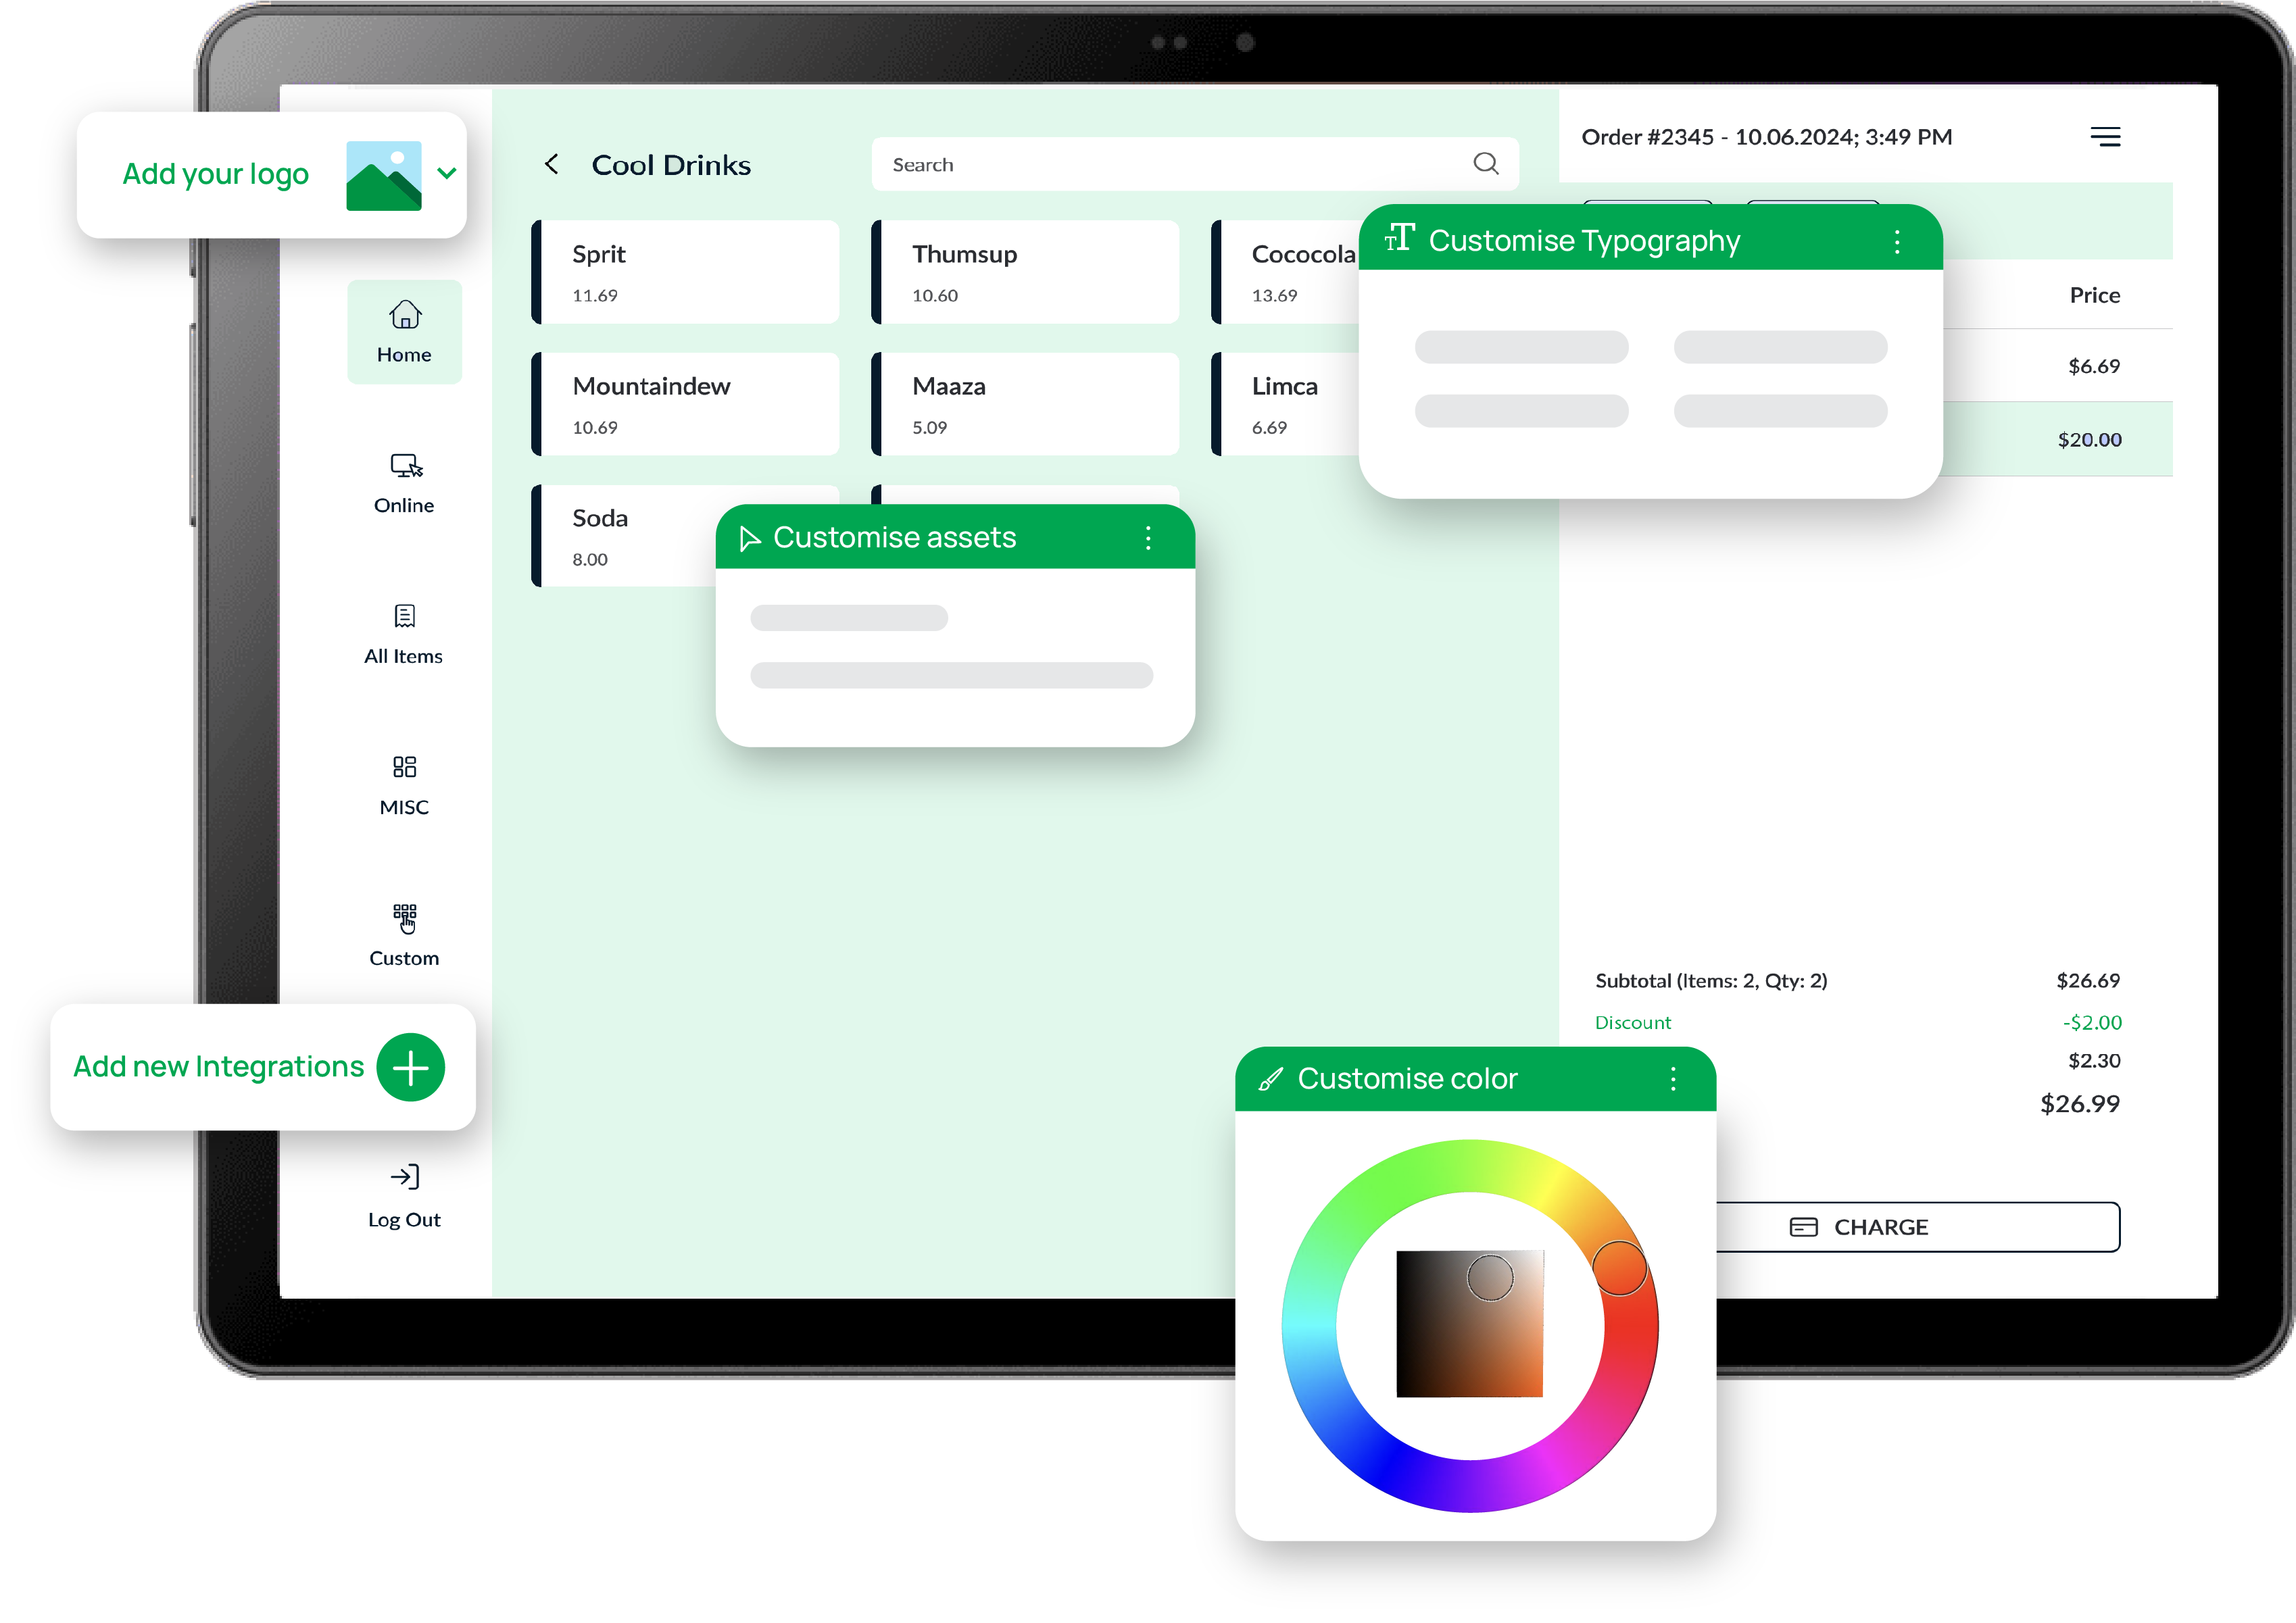Click the logo image placeholder icon

click(384, 176)
